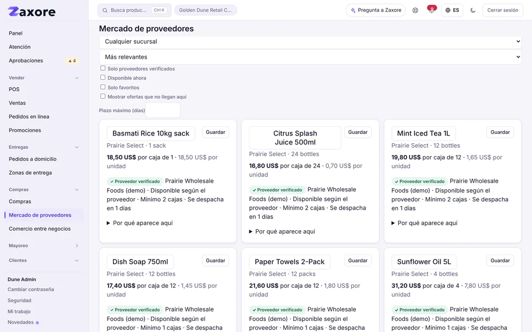Click Cerrar sesión button

(503, 10)
